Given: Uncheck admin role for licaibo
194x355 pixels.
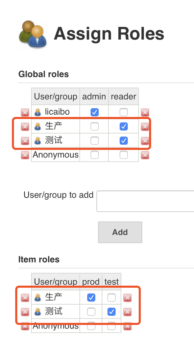Looking at the screenshot, I should [x=94, y=112].
